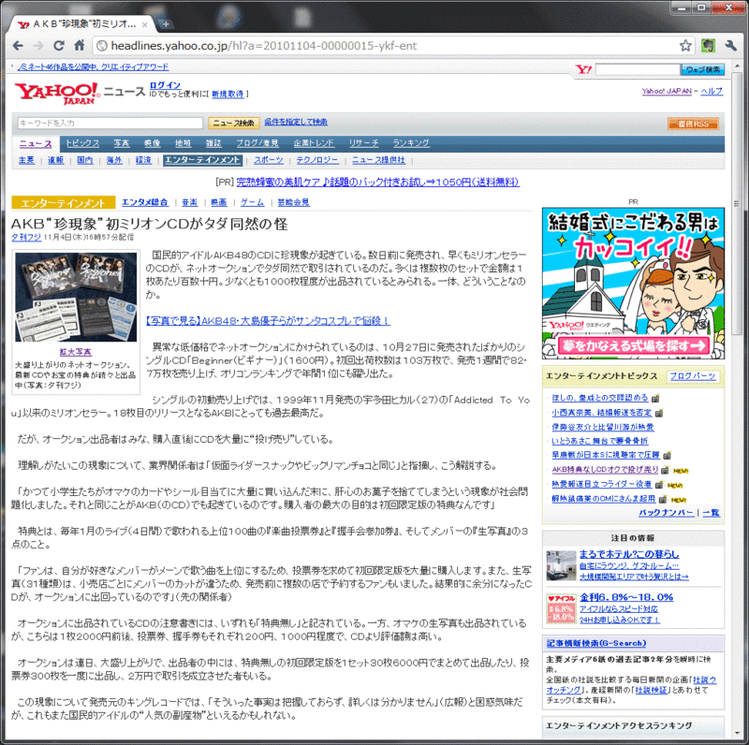Image resolution: width=749 pixels, height=745 pixels.
Task: Click camera icon next to 小西真奈美 topic
Action: (x=659, y=413)
